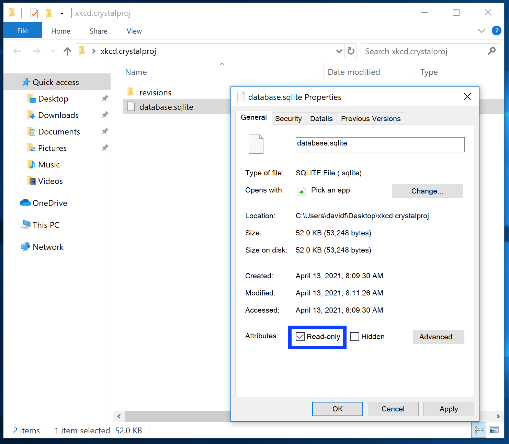This screenshot has width=509, height=444.
Task: Click the Pictures folder icon in sidebar
Action: click(x=31, y=148)
